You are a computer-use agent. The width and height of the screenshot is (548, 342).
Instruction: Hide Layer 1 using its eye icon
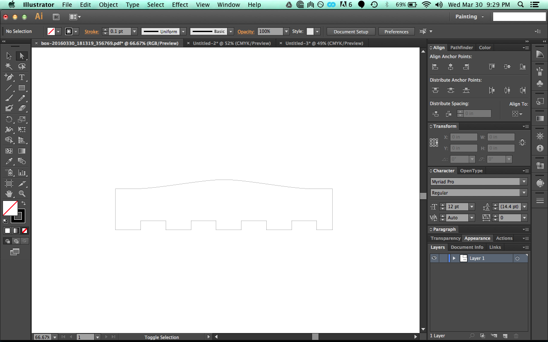[x=434, y=258]
